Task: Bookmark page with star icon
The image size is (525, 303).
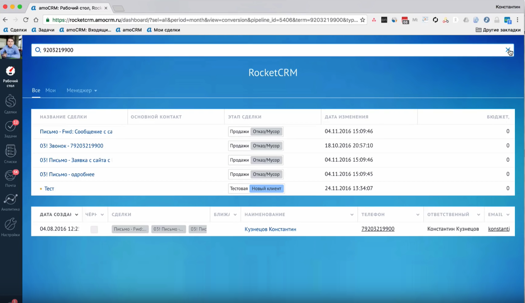Action: [363, 20]
